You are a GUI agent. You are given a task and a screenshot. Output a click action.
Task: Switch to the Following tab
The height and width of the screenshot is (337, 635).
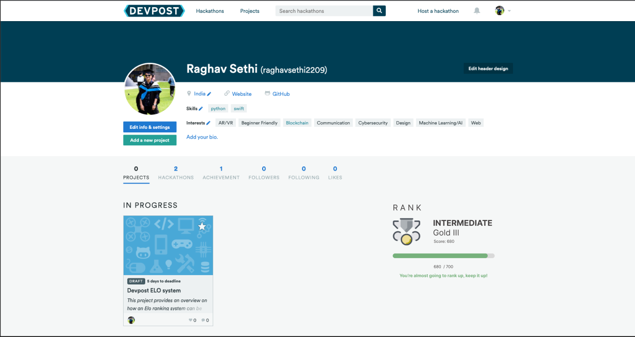[x=304, y=173]
